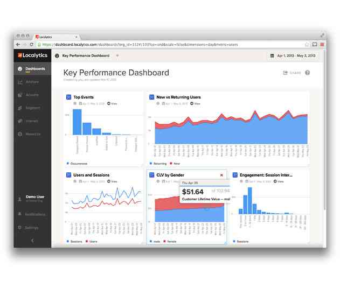The height and width of the screenshot is (281, 340).
Task: Open View link under Top Events
Action: point(112,103)
